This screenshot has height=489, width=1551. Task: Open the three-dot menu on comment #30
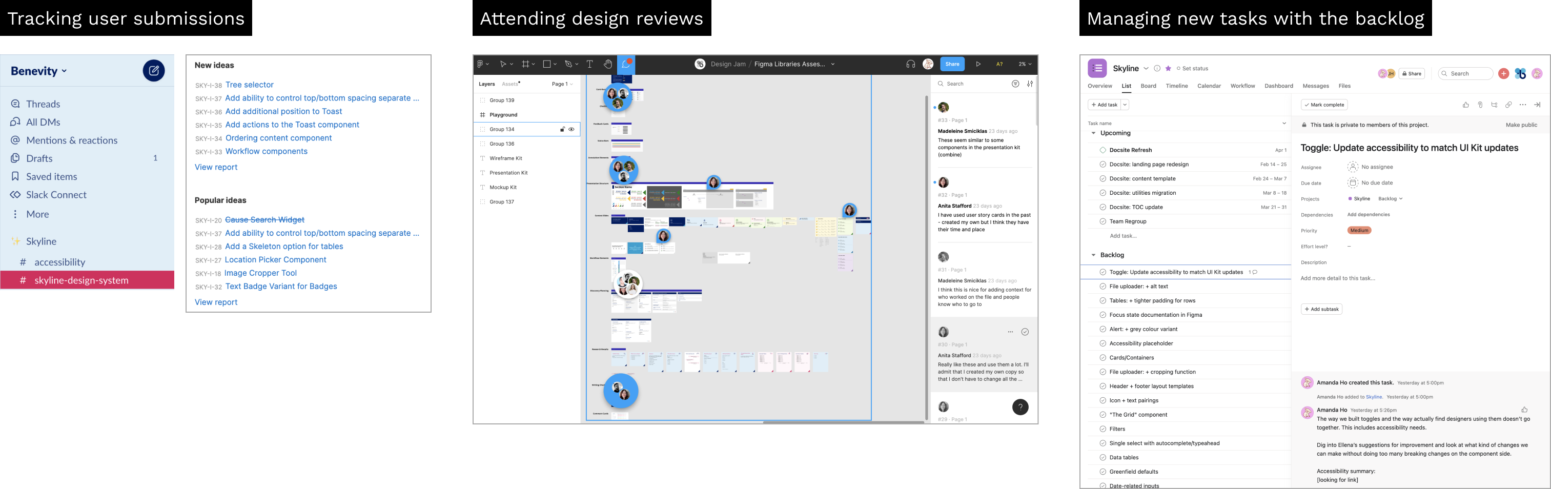[1010, 332]
